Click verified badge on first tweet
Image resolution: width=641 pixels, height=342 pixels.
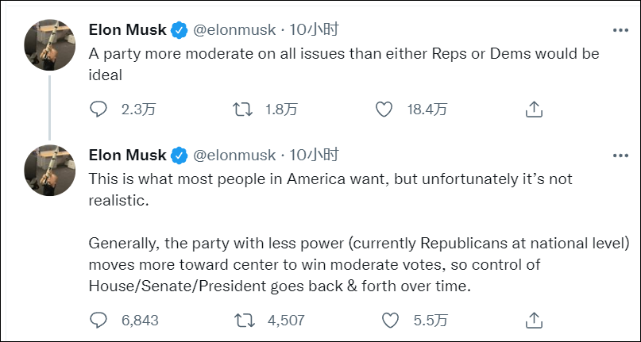(x=180, y=30)
